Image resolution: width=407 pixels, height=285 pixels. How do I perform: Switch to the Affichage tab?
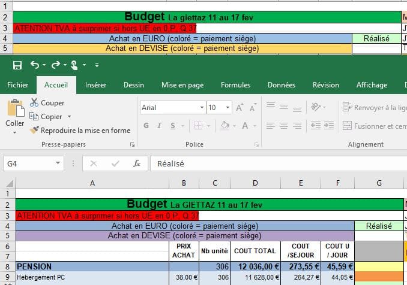pyautogui.click(x=372, y=85)
